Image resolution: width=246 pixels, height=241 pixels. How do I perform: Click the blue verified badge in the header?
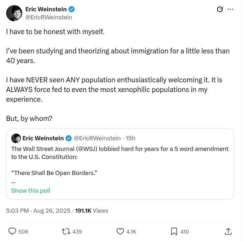point(72,9)
